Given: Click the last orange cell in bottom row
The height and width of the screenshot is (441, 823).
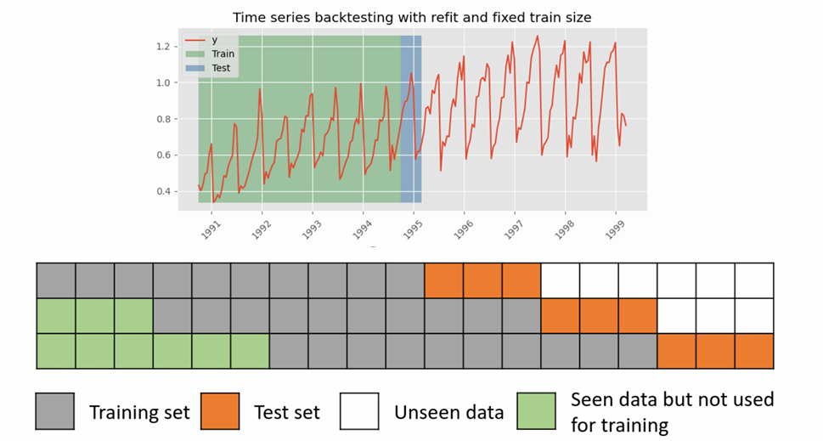Looking at the screenshot, I should click(x=754, y=351).
